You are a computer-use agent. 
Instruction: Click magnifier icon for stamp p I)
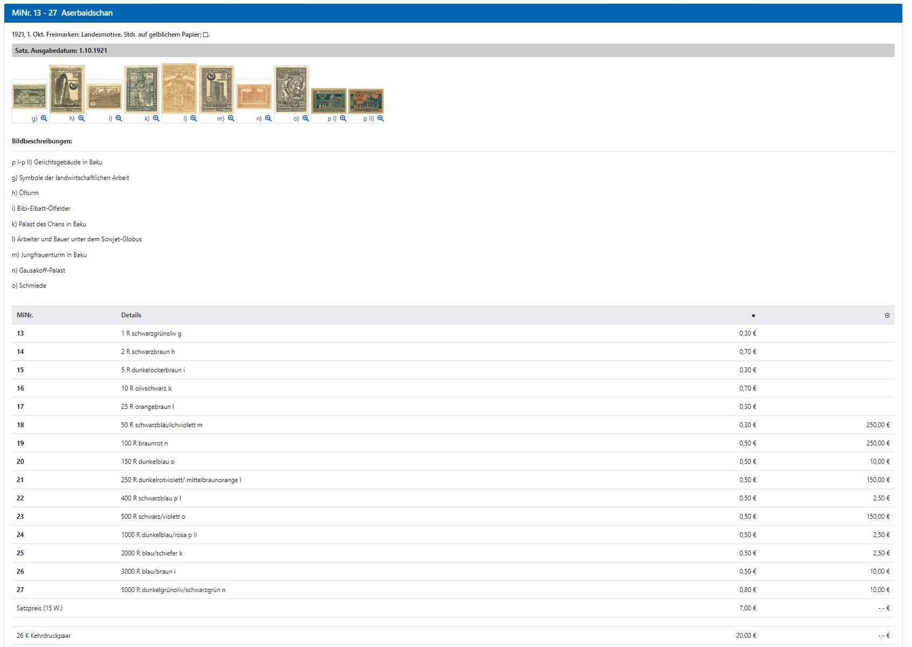pos(343,119)
